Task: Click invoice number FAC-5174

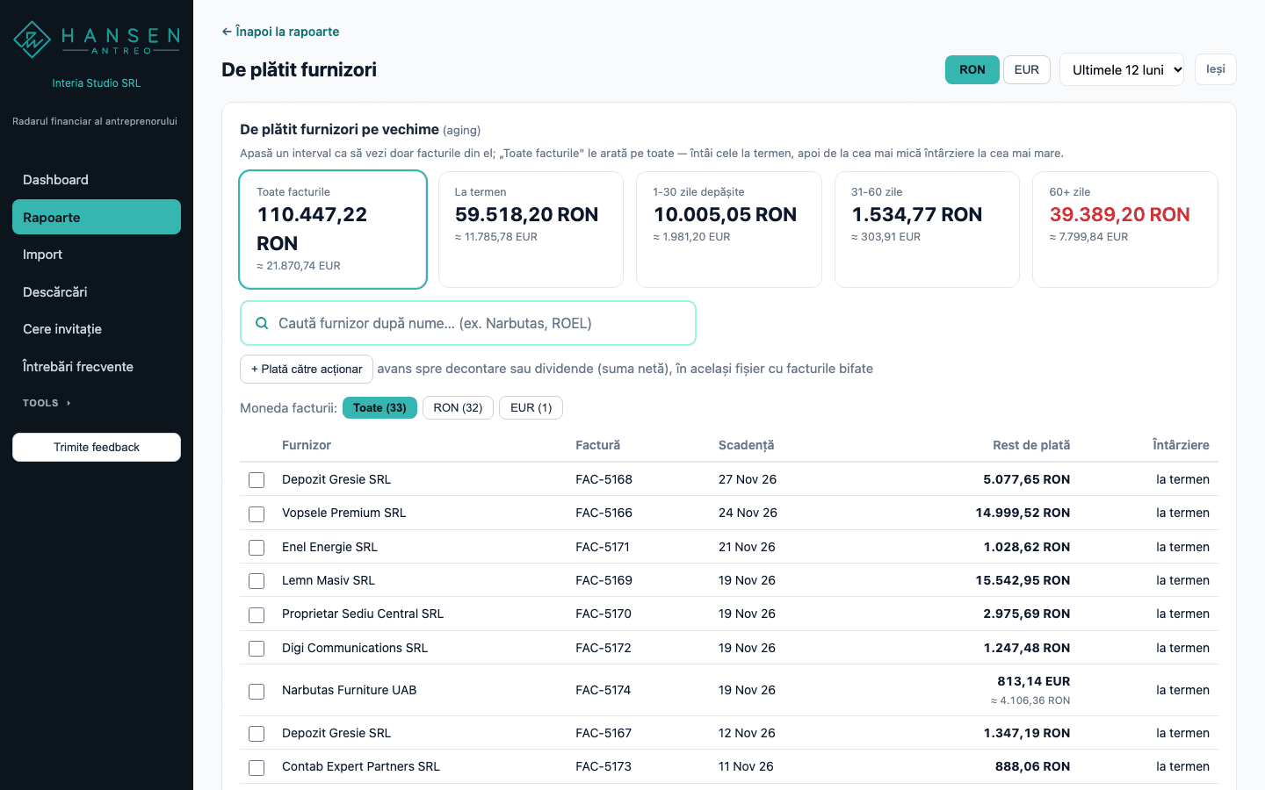Action: pyautogui.click(x=604, y=690)
